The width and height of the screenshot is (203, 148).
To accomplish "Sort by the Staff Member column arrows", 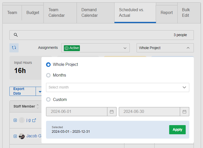I will [38, 106].
